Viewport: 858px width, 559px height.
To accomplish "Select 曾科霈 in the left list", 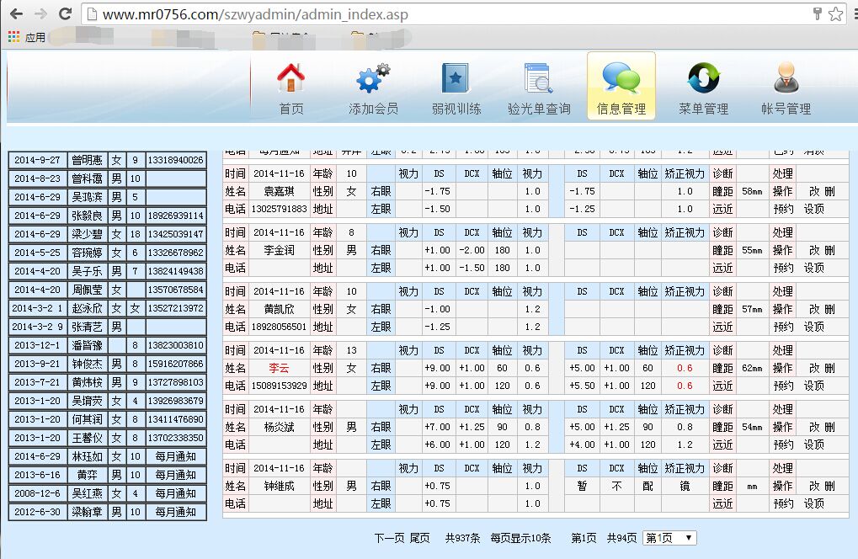I will (x=87, y=178).
